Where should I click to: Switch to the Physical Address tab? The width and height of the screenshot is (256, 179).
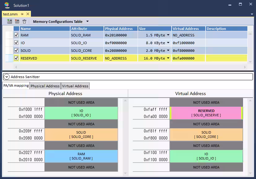click(45, 86)
